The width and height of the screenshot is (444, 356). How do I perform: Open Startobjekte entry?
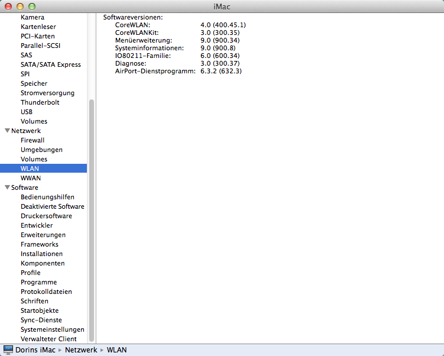(40, 310)
